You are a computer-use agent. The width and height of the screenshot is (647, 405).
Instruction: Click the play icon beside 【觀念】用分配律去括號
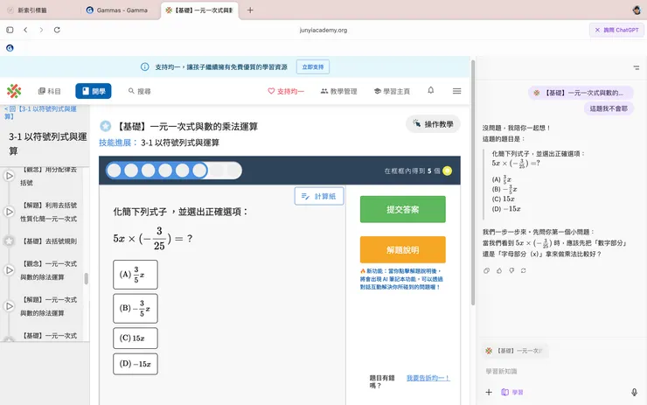(x=9, y=176)
